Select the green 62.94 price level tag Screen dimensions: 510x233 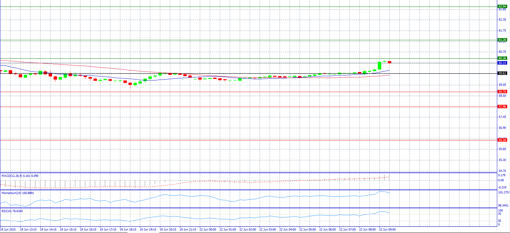502,6
